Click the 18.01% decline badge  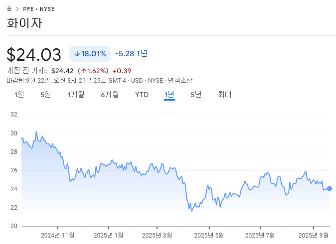pyautogui.click(x=90, y=54)
